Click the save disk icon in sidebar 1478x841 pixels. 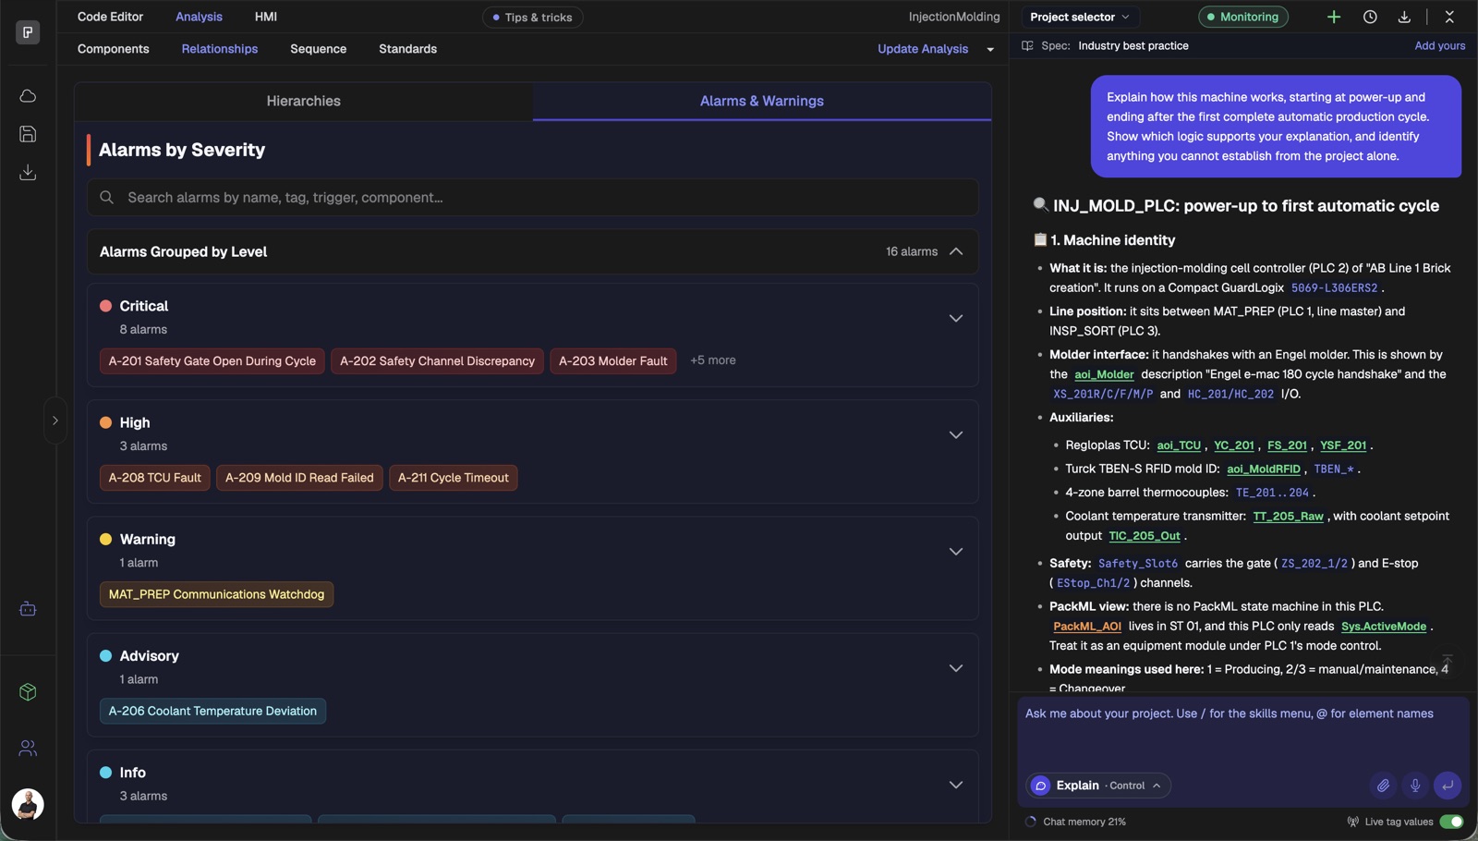[28, 134]
